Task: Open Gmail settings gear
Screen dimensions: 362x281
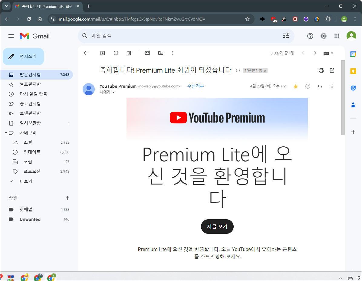Action: 324,36
